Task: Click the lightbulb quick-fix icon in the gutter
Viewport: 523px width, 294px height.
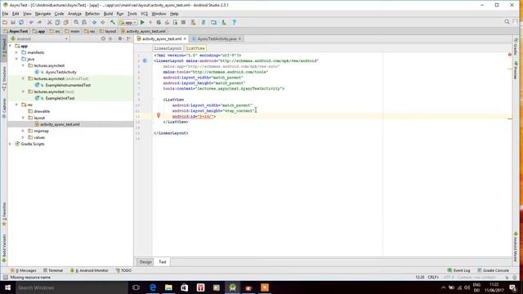Action: coord(159,115)
